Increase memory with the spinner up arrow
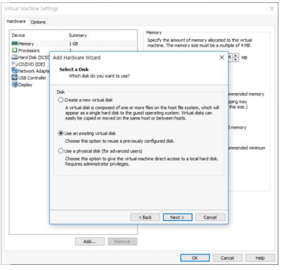 (236, 56)
